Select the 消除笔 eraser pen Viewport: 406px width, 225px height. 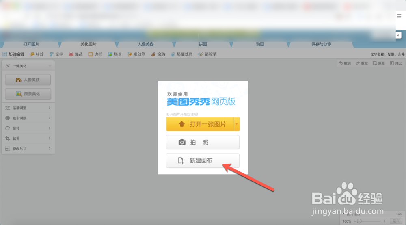tap(207, 54)
